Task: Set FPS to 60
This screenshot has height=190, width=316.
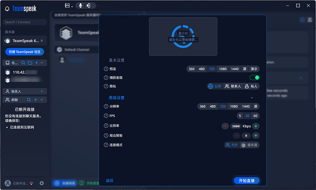Action: 256,116
